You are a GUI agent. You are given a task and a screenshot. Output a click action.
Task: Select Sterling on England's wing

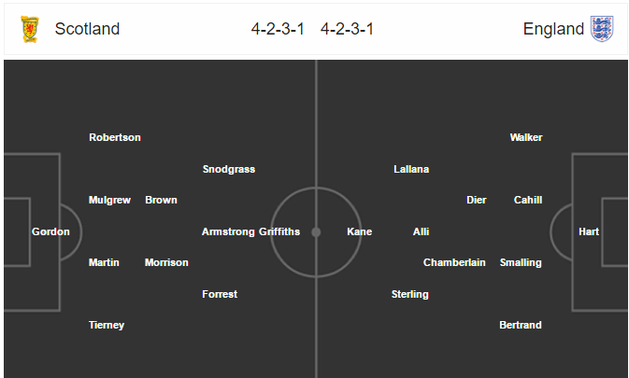tap(410, 294)
